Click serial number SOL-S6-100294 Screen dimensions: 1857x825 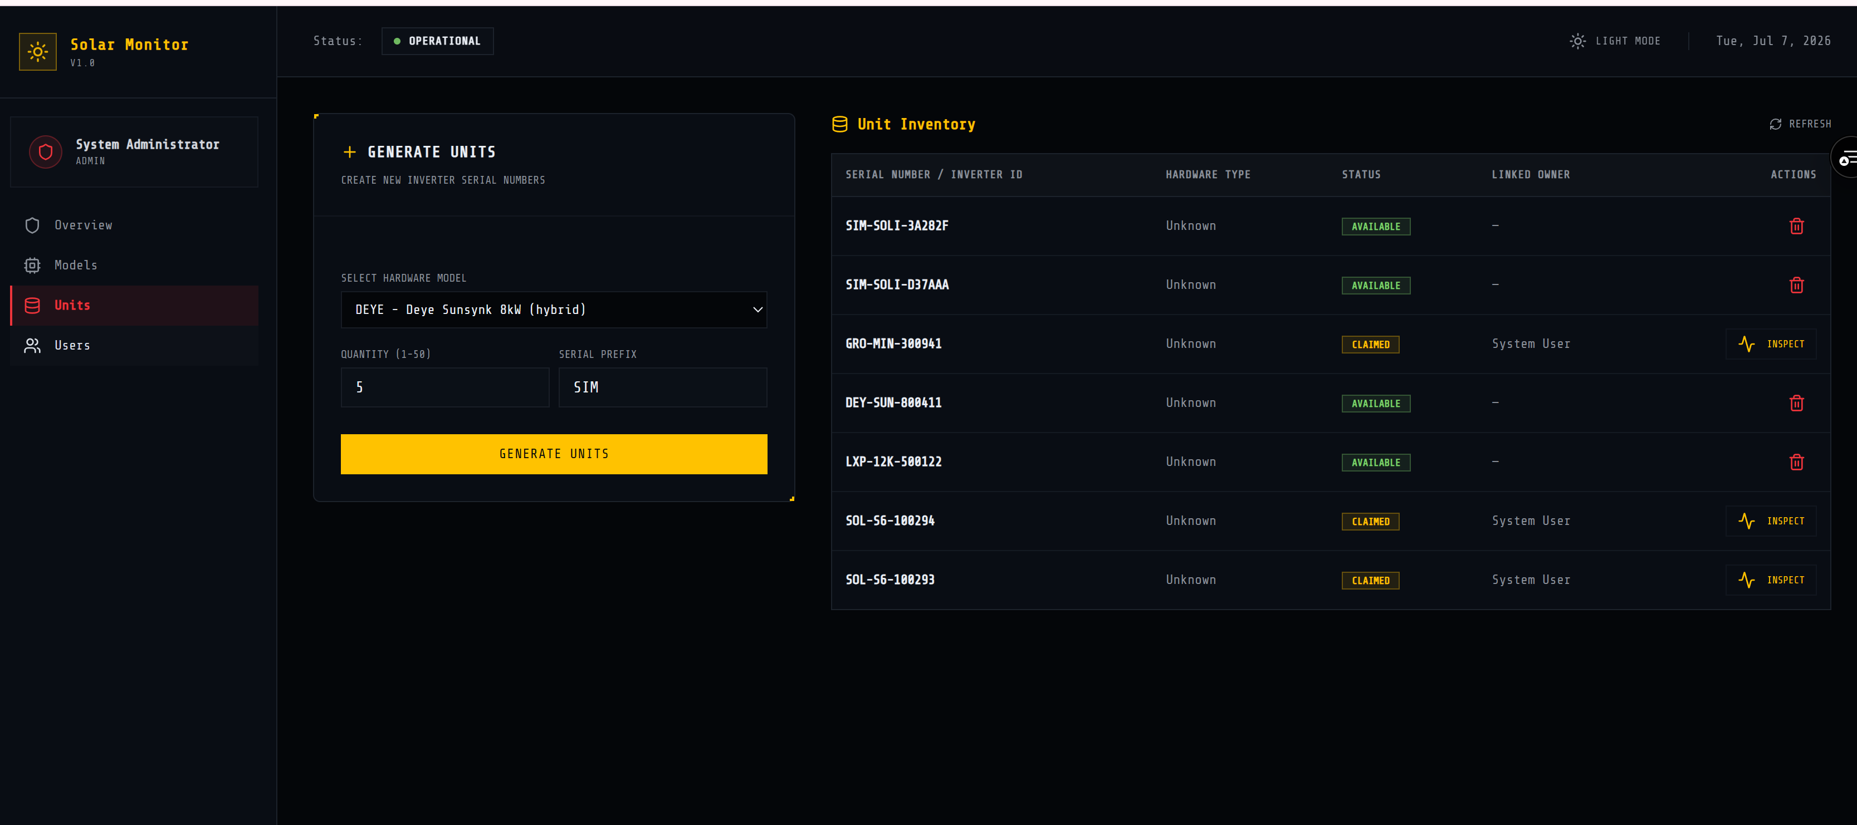(x=890, y=521)
